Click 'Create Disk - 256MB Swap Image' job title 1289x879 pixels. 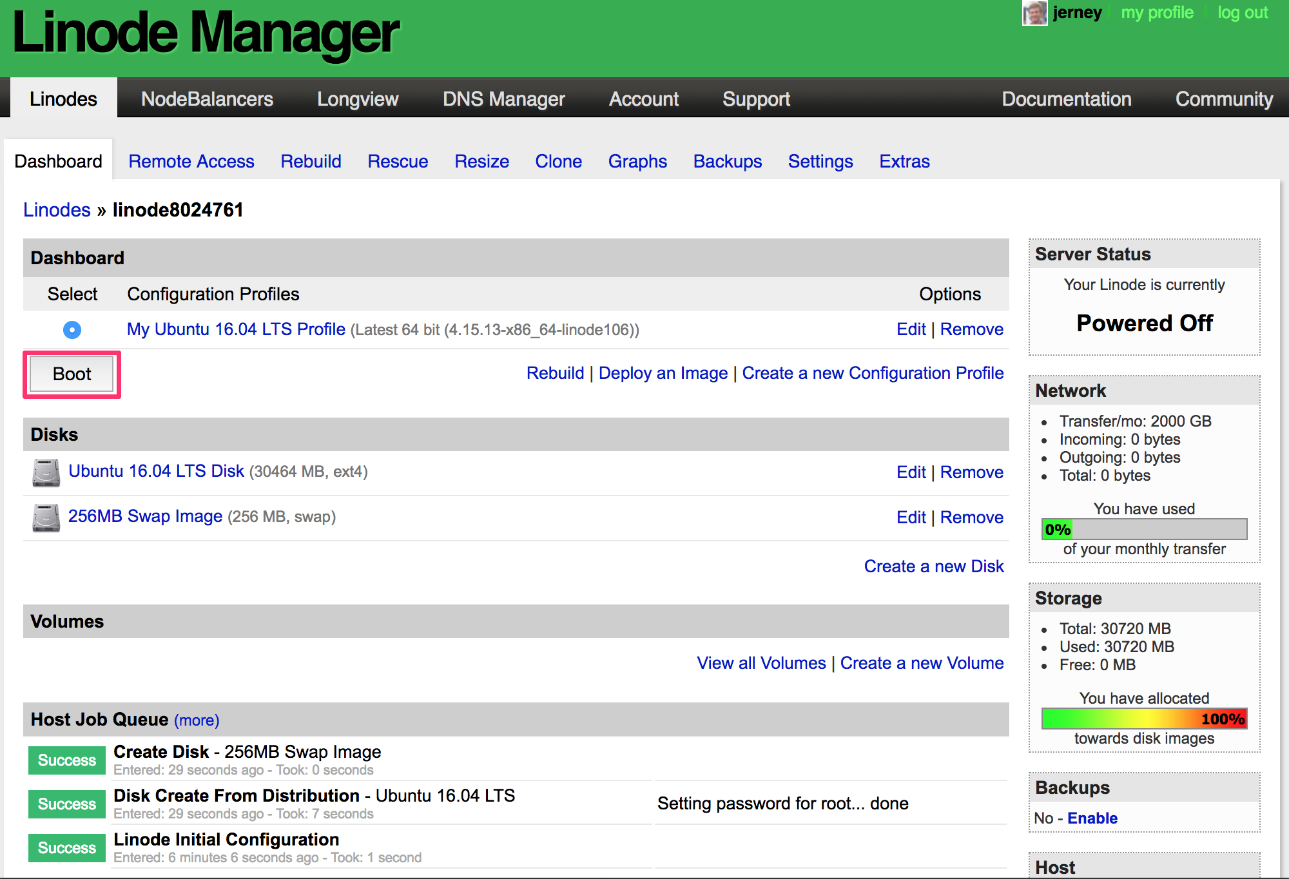pyautogui.click(x=247, y=752)
